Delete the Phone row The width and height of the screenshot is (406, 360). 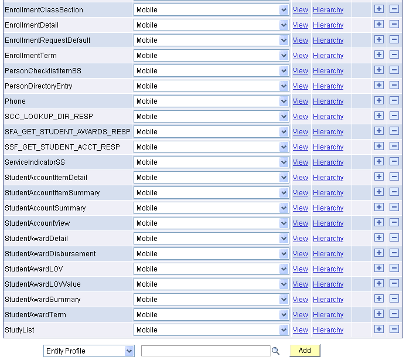click(x=394, y=101)
